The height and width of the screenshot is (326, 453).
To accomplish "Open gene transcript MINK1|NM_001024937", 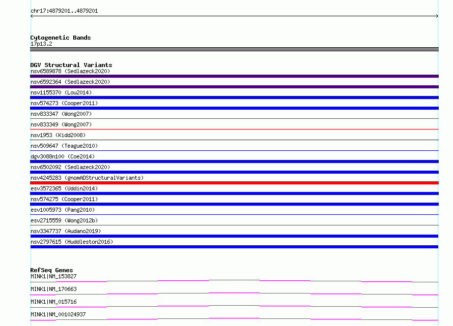I will (x=58, y=314).
